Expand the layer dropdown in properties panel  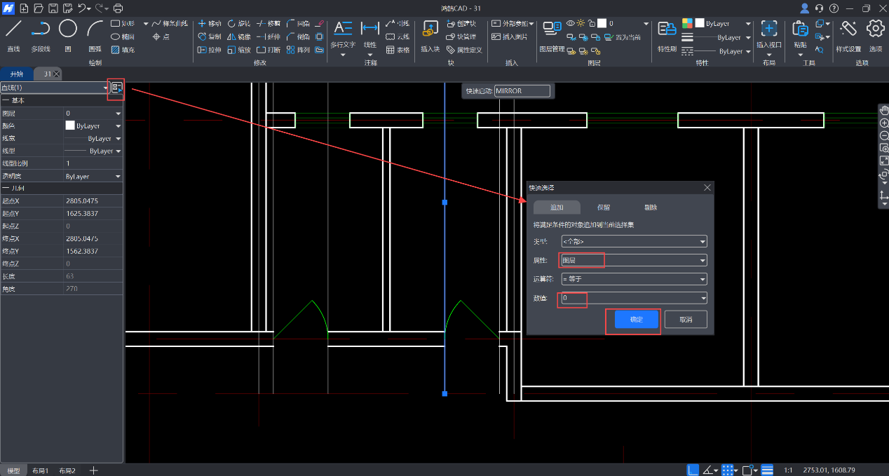pyautogui.click(x=118, y=113)
